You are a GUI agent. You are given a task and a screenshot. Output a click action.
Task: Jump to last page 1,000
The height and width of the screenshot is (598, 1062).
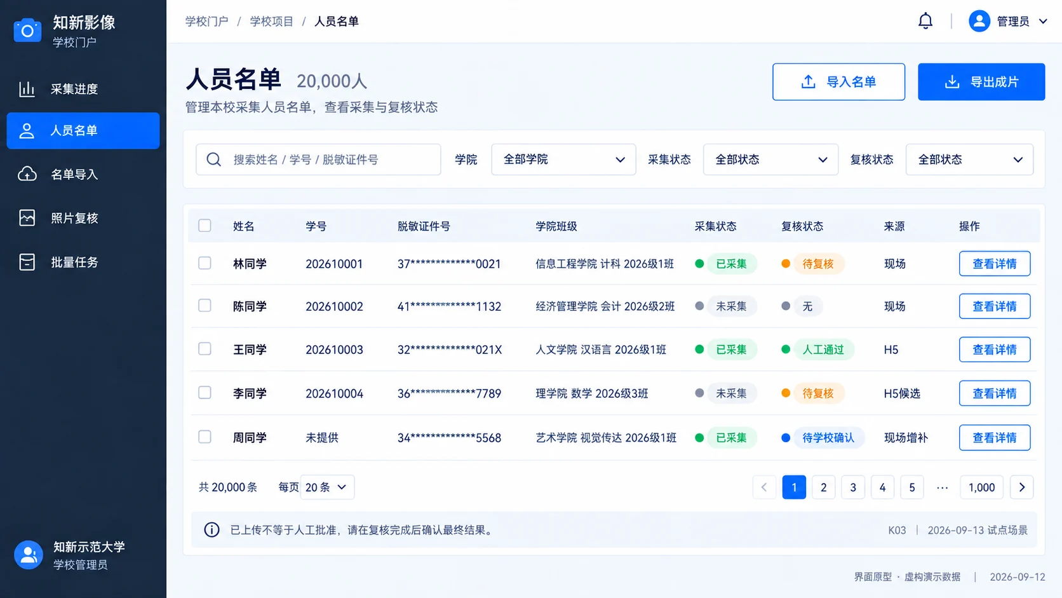click(982, 487)
